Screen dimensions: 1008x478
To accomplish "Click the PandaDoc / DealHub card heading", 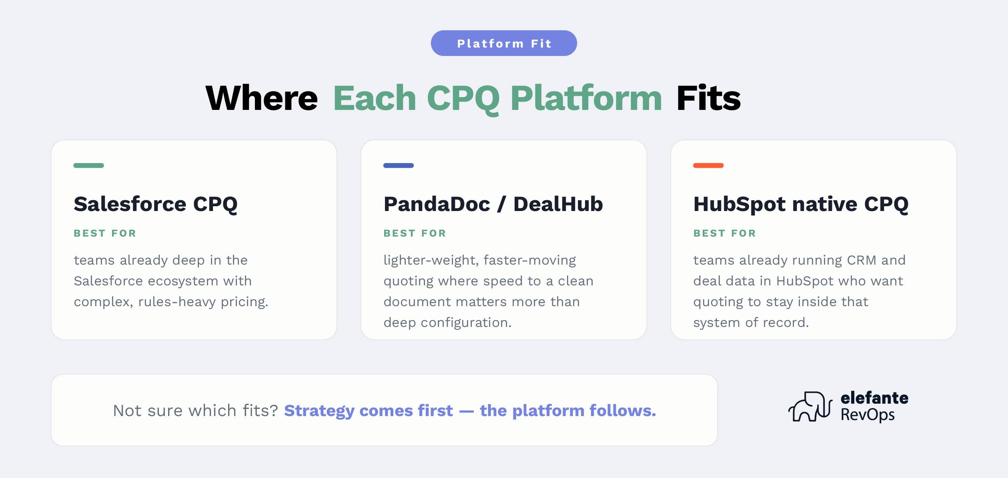I will coord(493,204).
